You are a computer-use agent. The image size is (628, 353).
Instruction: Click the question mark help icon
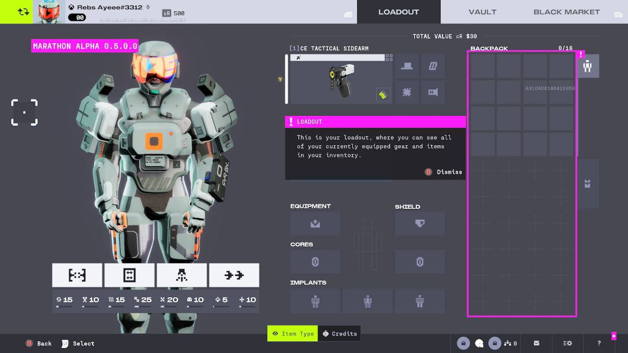(x=599, y=343)
